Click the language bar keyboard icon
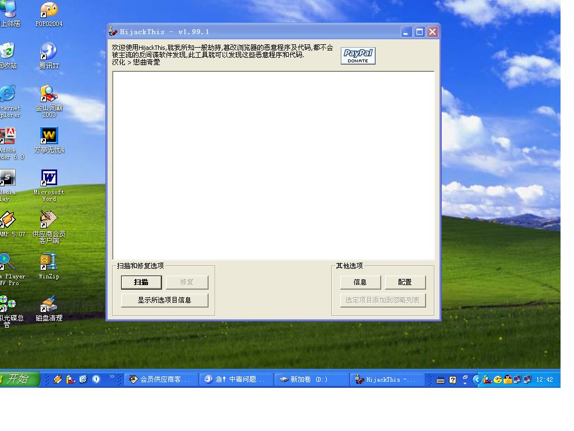574x431 pixels. 441,380
